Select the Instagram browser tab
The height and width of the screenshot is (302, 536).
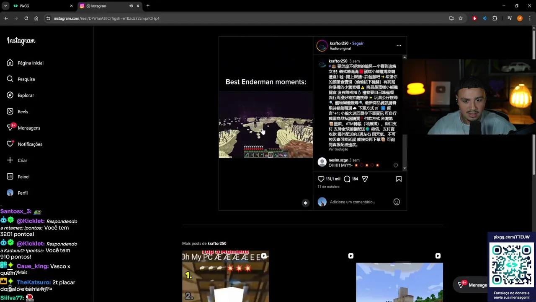coord(109,6)
